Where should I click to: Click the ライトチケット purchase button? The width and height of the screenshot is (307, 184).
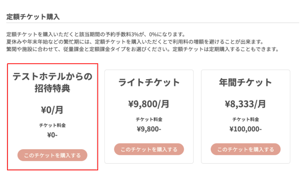tap(149, 149)
